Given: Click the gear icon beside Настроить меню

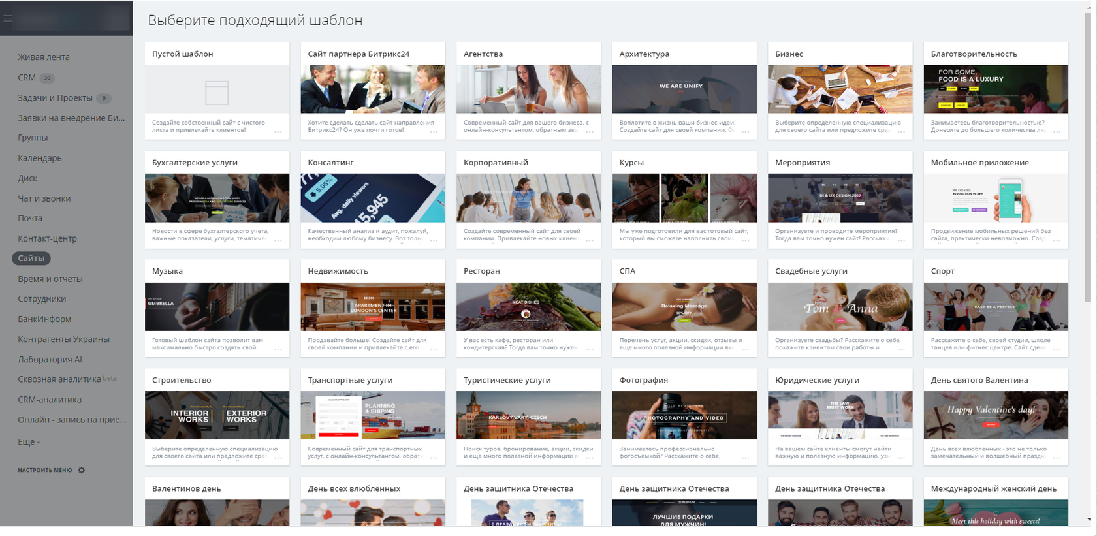Looking at the screenshot, I should (82, 470).
